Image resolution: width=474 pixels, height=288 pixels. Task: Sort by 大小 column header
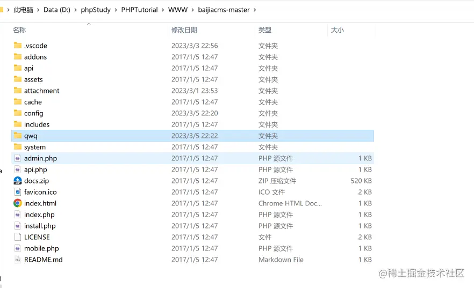pos(337,30)
